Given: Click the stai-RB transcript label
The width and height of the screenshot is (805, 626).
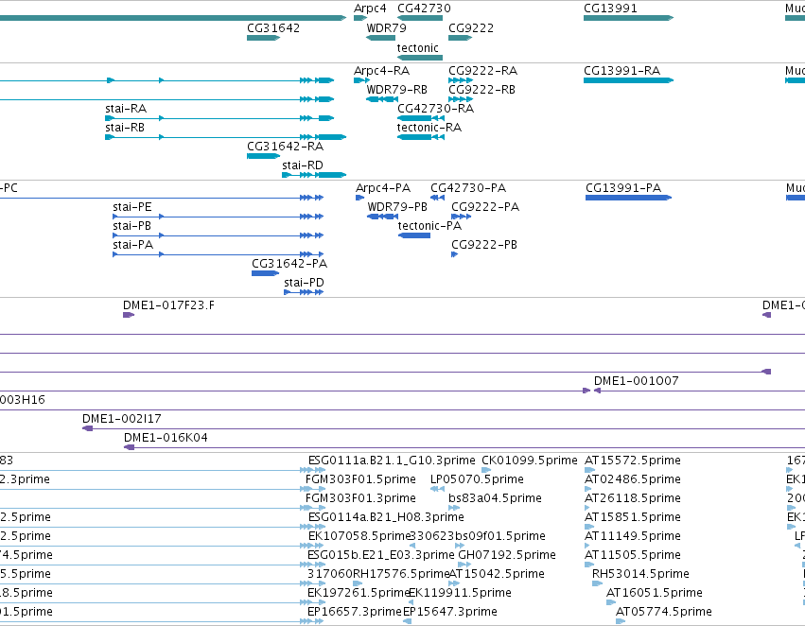Looking at the screenshot, I should (125, 128).
